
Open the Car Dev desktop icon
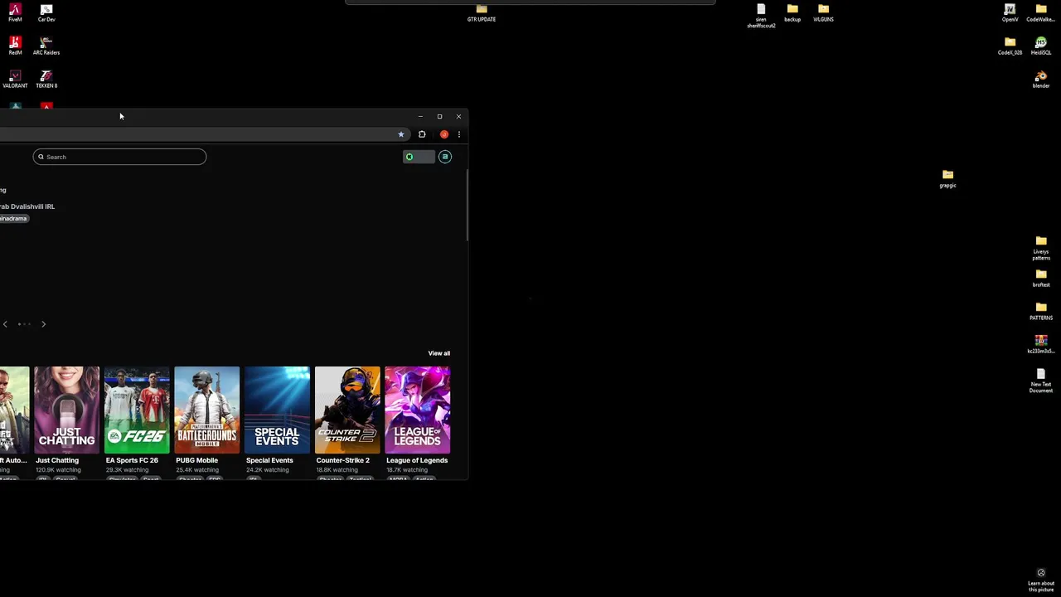46,12
